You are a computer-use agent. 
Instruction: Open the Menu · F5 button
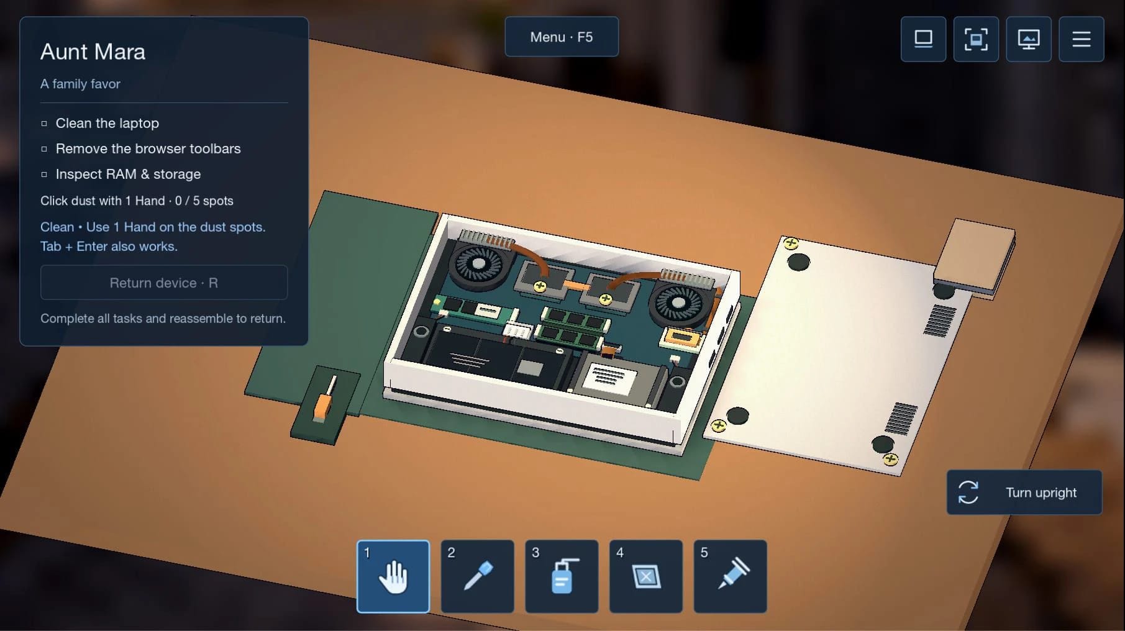tap(562, 37)
